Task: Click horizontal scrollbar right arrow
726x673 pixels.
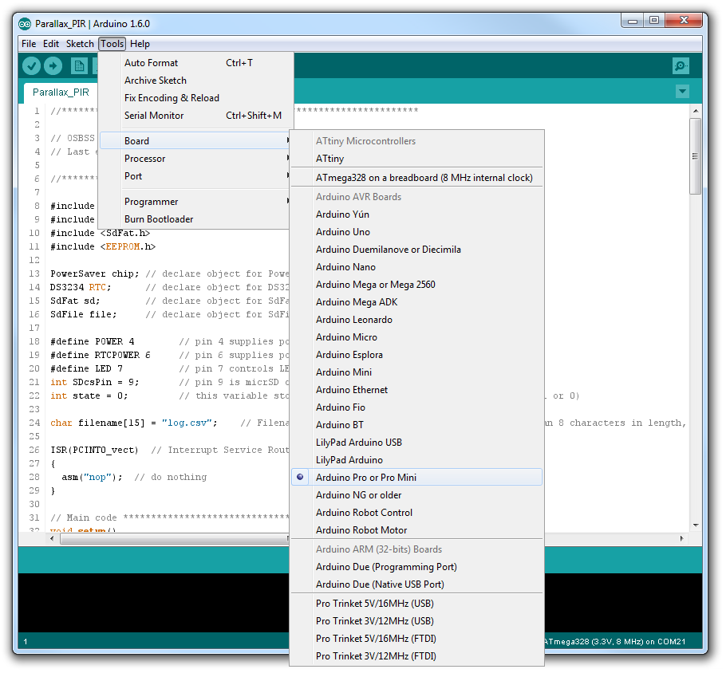Action: (681, 538)
